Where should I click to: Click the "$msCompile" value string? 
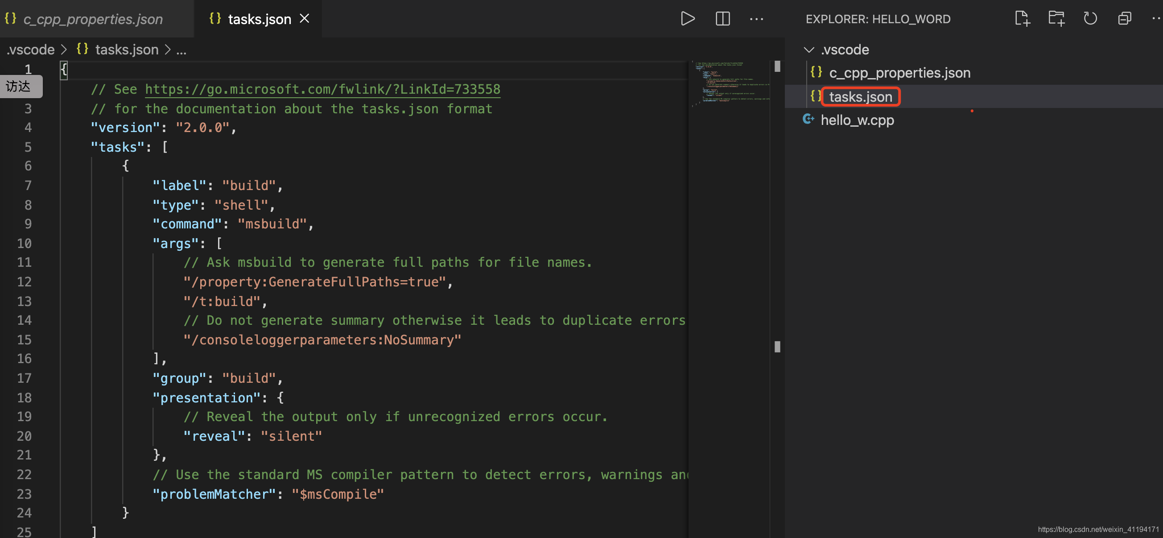[x=338, y=494]
